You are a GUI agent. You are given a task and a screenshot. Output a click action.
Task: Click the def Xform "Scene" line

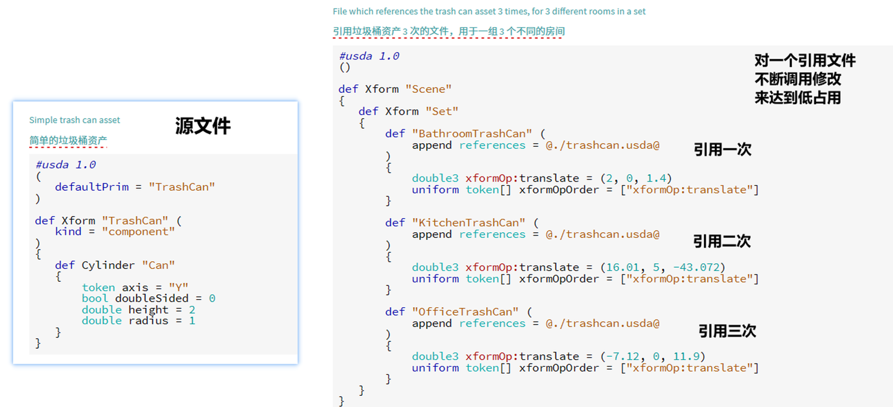click(395, 89)
